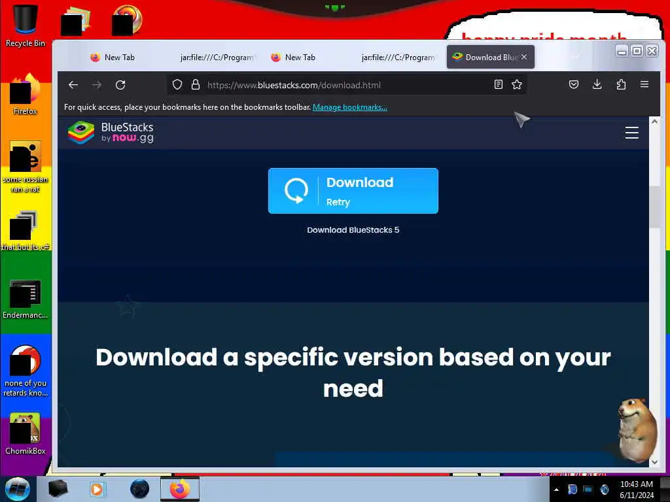Select the Firefox desktop shortcut
This screenshot has height=502, width=670.
tap(26, 94)
